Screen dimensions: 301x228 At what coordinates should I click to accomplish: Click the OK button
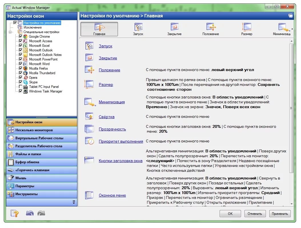230,214
